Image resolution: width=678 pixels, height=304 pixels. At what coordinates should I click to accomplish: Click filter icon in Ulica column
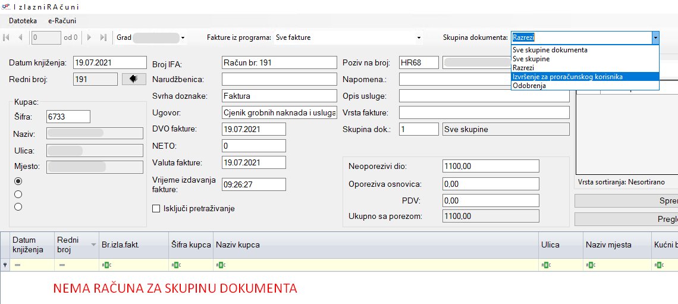tap(544, 265)
